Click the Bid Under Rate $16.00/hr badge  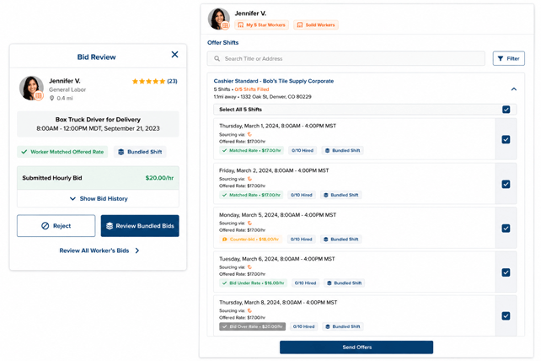coord(254,283)
